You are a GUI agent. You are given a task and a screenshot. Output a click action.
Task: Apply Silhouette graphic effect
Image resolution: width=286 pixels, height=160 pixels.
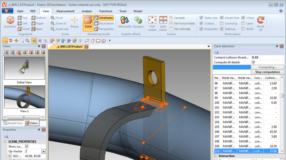tap(125, 22)
